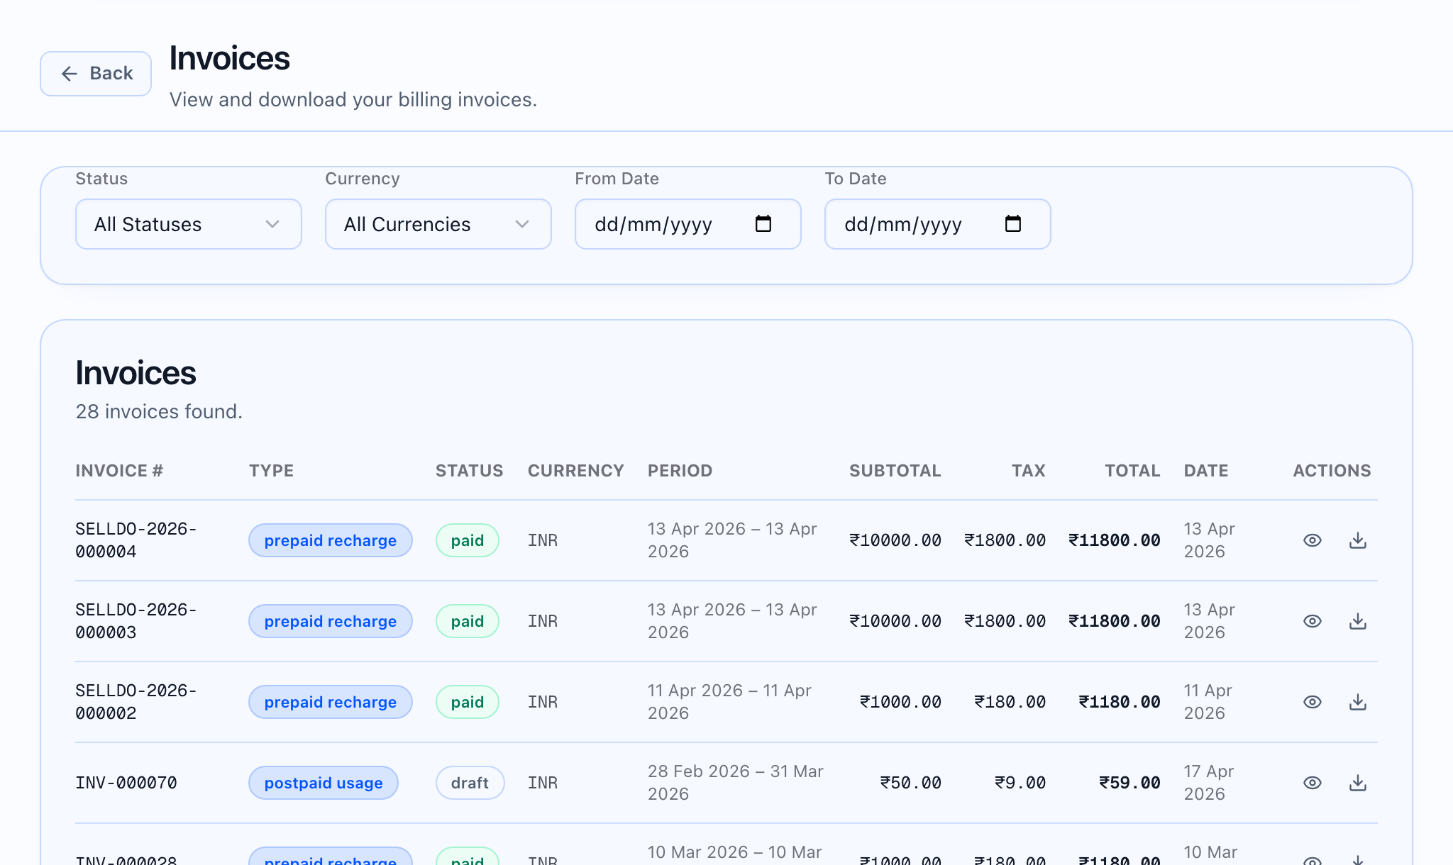This screenshot has height=865, width=1453.
Task: Click the SUBTOTAL column header
Action: [895, 471]
